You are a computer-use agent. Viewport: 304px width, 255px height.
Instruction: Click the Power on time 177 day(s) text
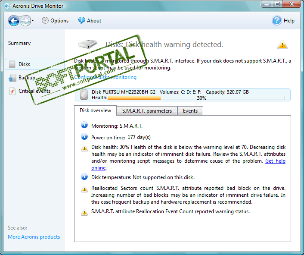pyautogui.click(x=121, y=137)
